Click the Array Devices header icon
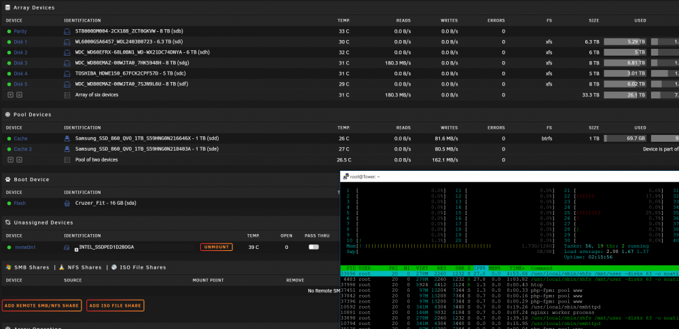 7,7
